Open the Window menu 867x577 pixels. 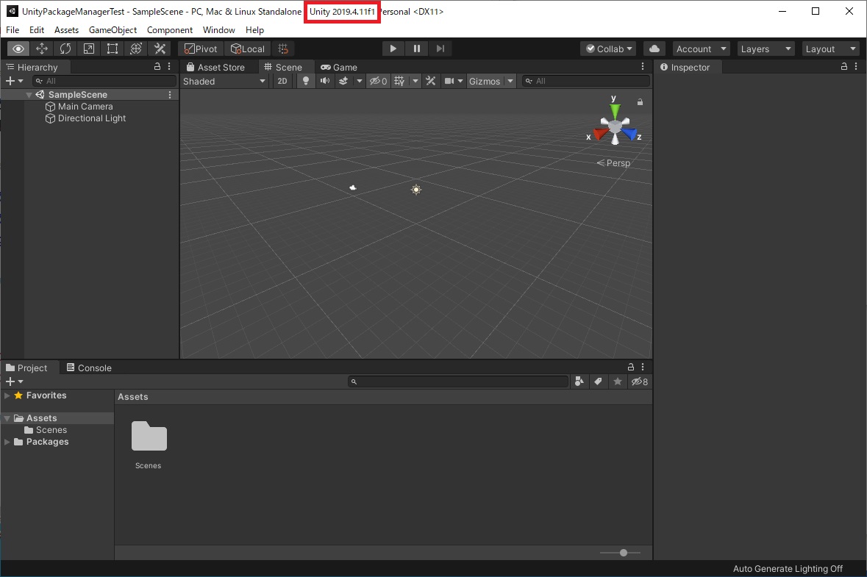tap(219, 30)
